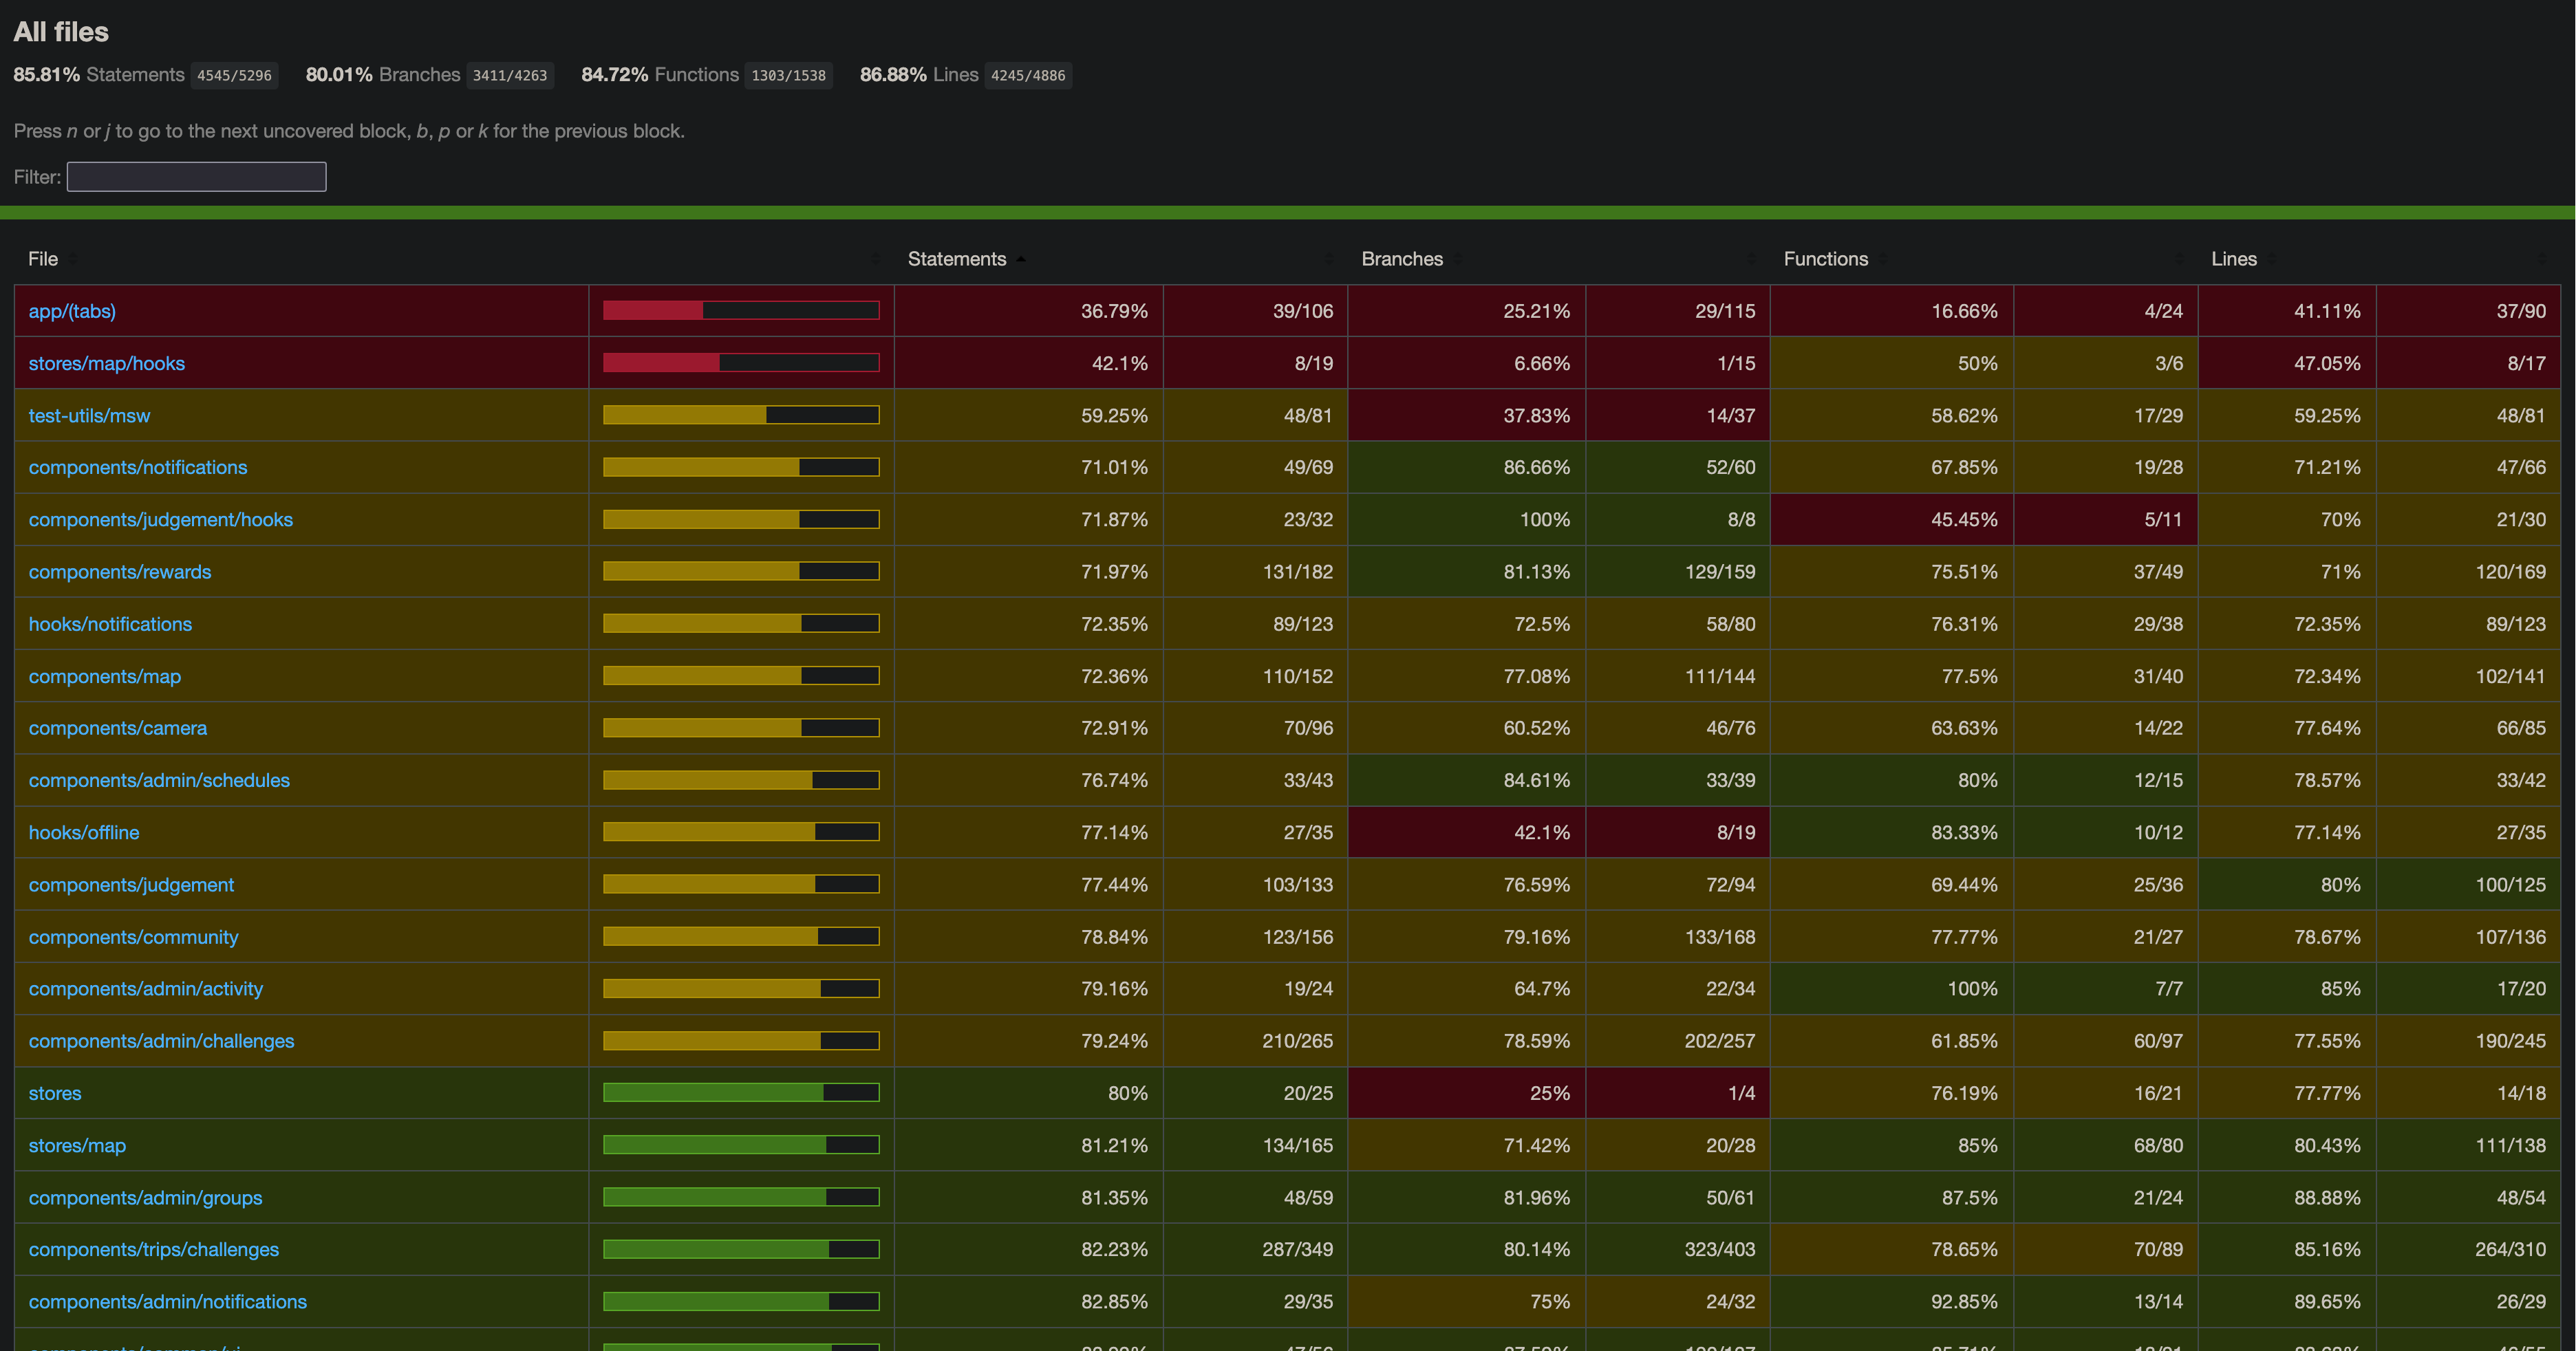
Task: Select the 17/29 functions count cell
Action: pos(2106,415)
